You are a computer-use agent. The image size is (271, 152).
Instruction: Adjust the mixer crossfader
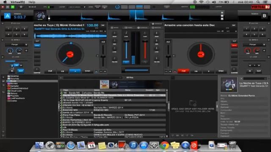pyautogui.click(x=136, y=70)
